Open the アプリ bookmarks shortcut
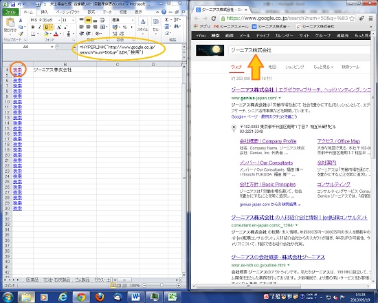This screenshot has height=303, width=378. [x=202, y=27]
